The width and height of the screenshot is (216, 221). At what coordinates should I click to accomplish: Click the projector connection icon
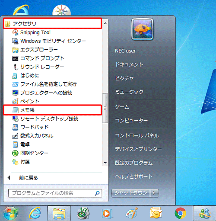coord(15,93)
